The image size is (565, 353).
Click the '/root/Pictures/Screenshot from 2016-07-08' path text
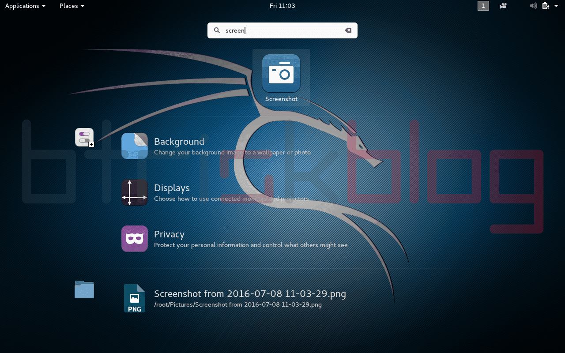(x=238, y=304)
